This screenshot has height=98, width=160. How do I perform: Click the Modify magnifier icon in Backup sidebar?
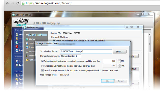tap(17, 39)
